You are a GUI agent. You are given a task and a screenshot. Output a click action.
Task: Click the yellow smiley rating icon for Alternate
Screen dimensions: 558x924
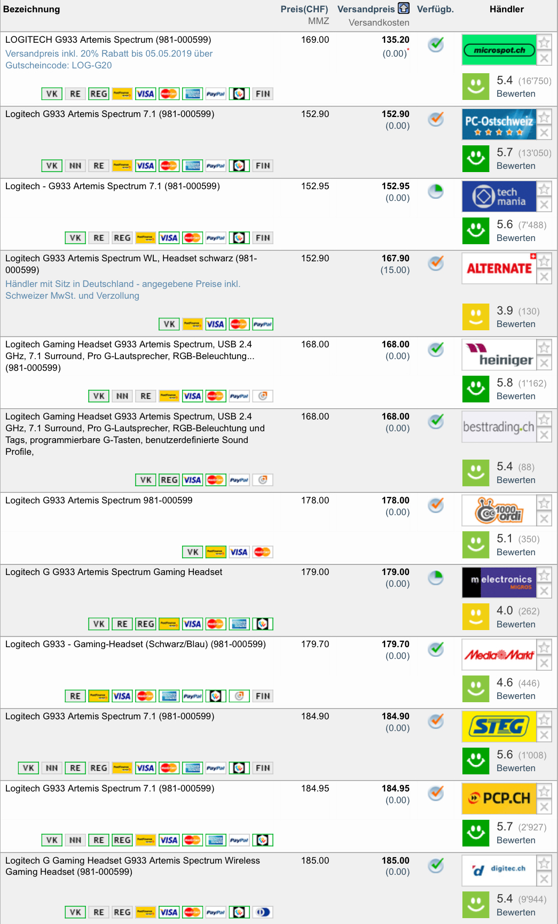475,317
